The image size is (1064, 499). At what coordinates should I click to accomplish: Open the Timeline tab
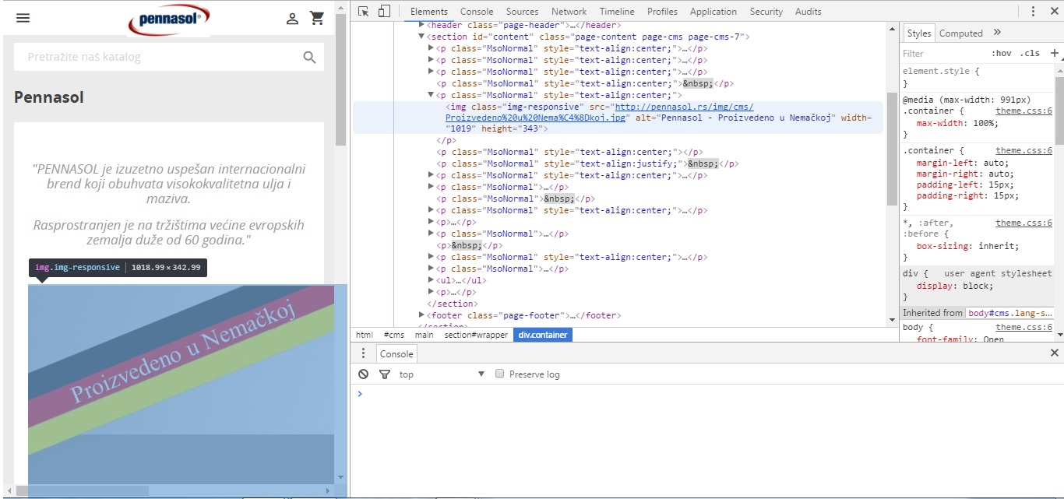[x=617, y=11]
